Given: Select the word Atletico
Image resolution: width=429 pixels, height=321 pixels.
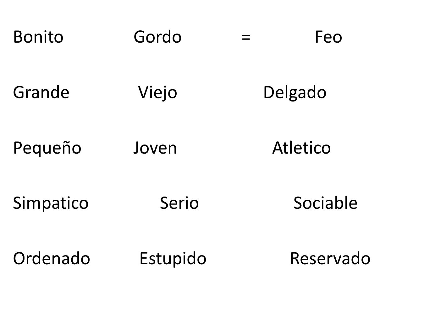Looking at the screenshot, I should (x=301, y=148).
